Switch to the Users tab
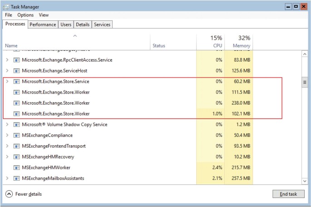The image size is (311, 207). tap(66, 24)
